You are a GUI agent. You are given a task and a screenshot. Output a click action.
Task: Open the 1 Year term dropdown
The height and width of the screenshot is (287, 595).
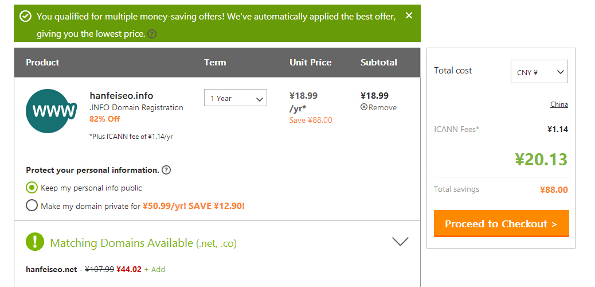click(236, 98)
